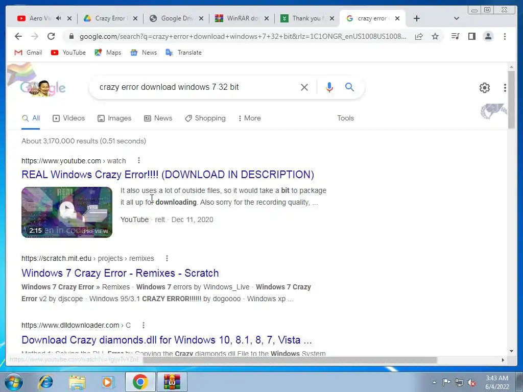The height and width of the screenshot is (392, 523).
Task: Switch to Shopping results
Action: (205, 118)
